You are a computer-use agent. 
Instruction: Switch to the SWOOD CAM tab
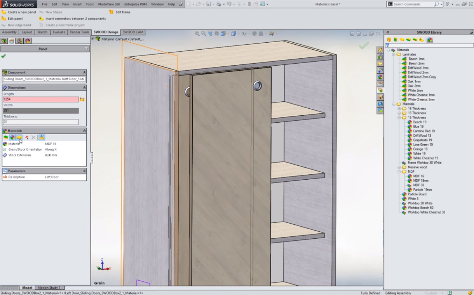click(x=133, y=32)
